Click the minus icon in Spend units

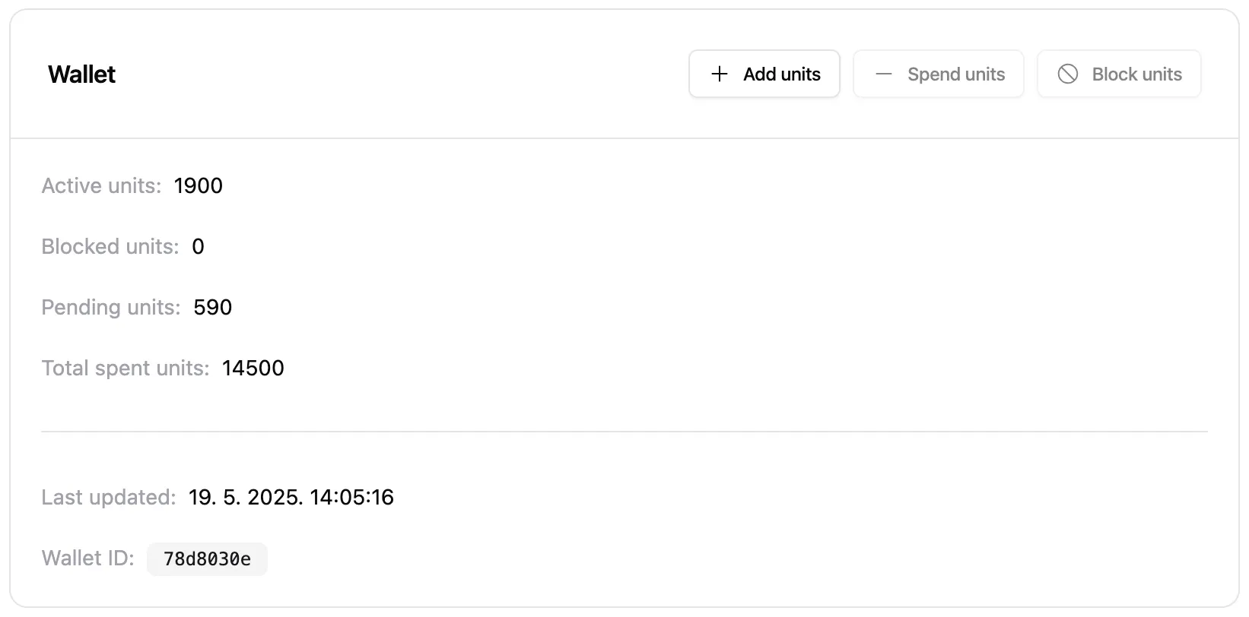point(883,74)
